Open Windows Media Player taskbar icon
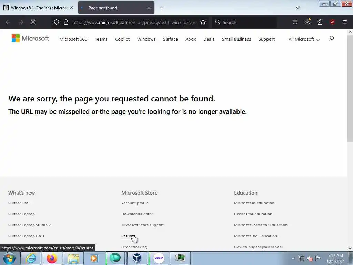 pyautogui.click(x=94, y=258)
